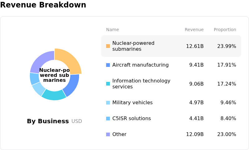Select the Aircraft manufacturing row label
This screenshot has width=249, height=150.
pos(140,65)
